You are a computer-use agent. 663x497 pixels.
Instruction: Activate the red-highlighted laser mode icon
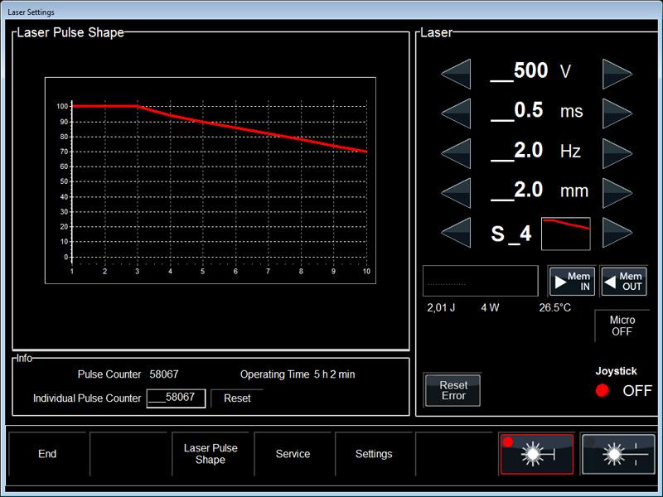pos(536,454)
